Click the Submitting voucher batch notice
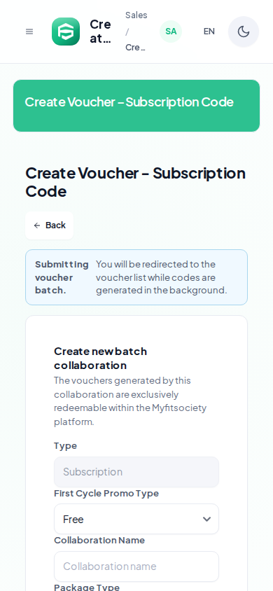This screenshot has width=273, height=591. [136, 277]
